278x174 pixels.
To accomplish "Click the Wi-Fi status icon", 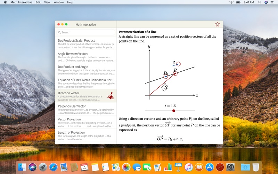I will coord(231,2).
